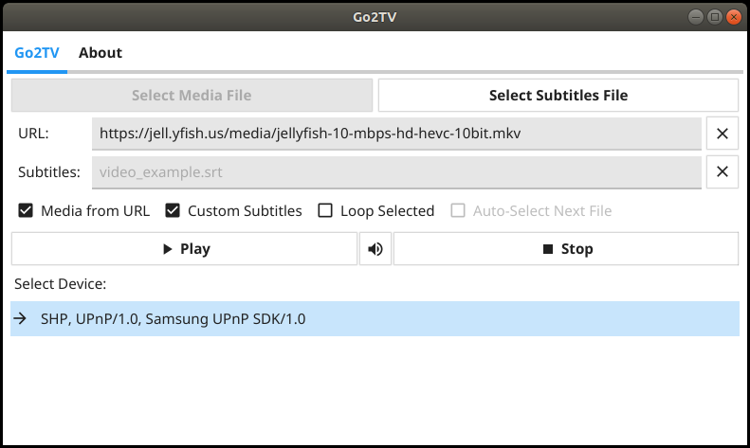Enable the Loop Selected checkbox
750x448 pixels.
[x=325, y=211]
